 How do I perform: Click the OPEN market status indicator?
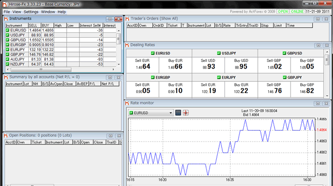tap(283, 12)
